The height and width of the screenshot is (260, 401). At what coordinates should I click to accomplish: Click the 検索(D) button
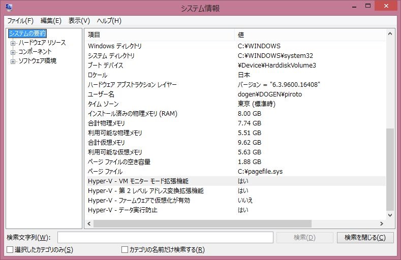pos(304,238)
